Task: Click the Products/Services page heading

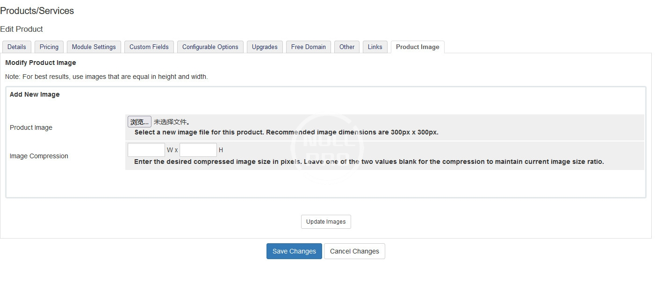Action: coord(37,11)
